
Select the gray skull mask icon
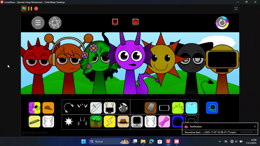[123, 108]
